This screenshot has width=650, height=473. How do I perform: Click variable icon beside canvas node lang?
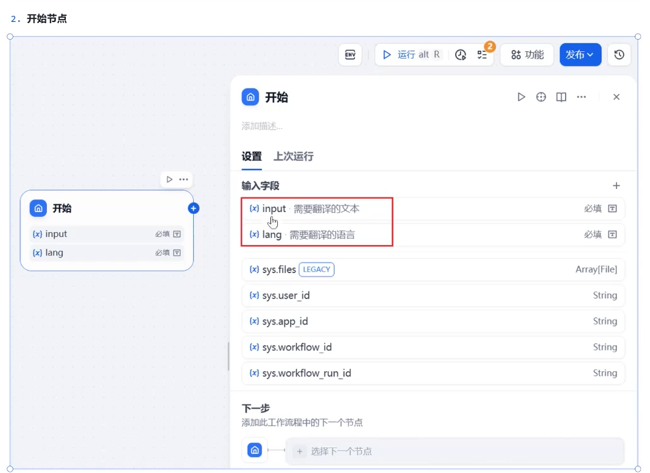click(x=37, y=253)
